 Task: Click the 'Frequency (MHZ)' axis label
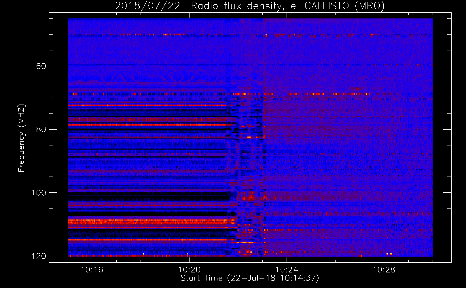(x=22, y=138)
